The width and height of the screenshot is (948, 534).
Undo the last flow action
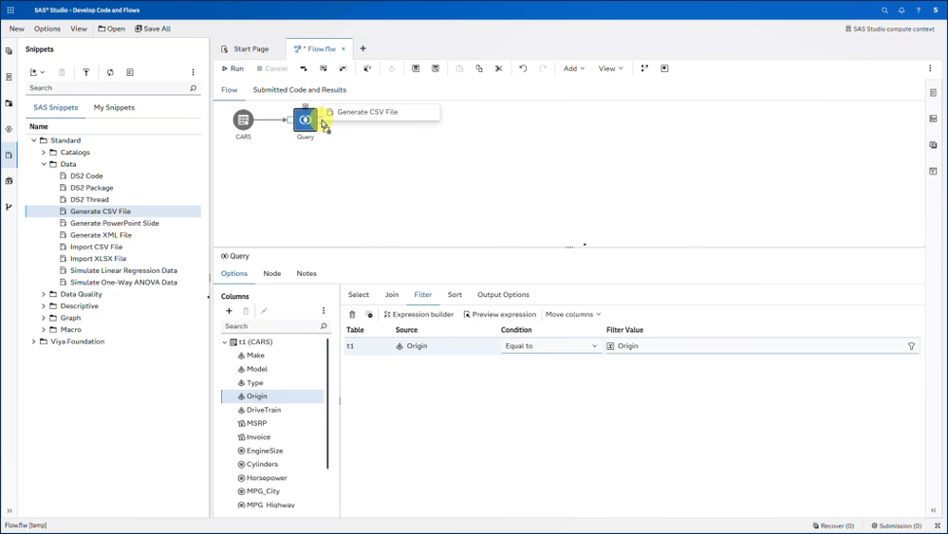coord(523,68)
